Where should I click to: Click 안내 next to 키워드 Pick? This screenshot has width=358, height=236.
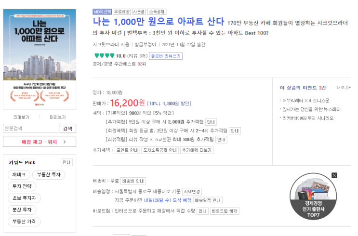(x=66, y=162)
